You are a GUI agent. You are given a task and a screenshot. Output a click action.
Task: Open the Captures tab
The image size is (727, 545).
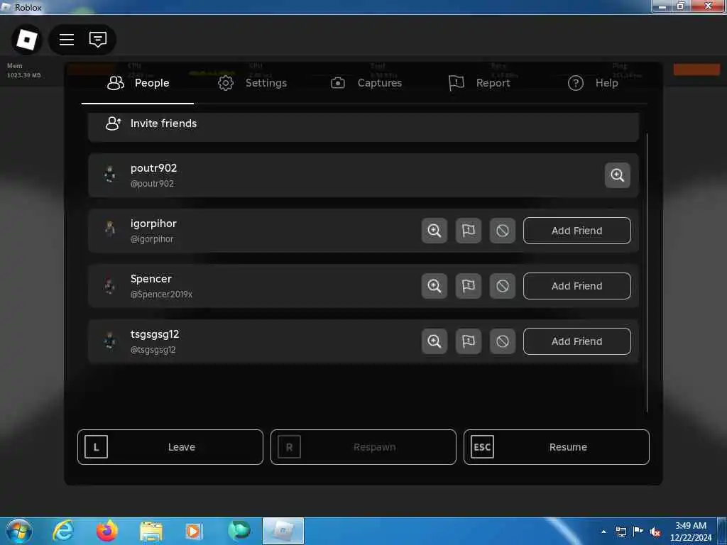pyautogui.click(x=366, y=83)
